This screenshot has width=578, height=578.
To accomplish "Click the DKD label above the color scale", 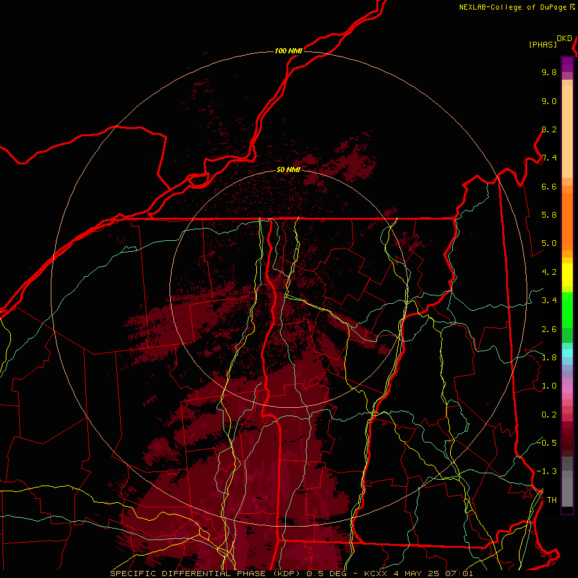I will click(x=565, y=39).
